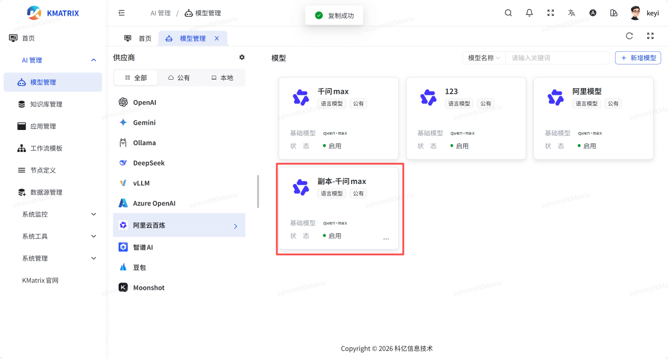Screen dimensions: 668x359
Task: Select the 全部 supplier filter
Action: (x=136, y=78)
